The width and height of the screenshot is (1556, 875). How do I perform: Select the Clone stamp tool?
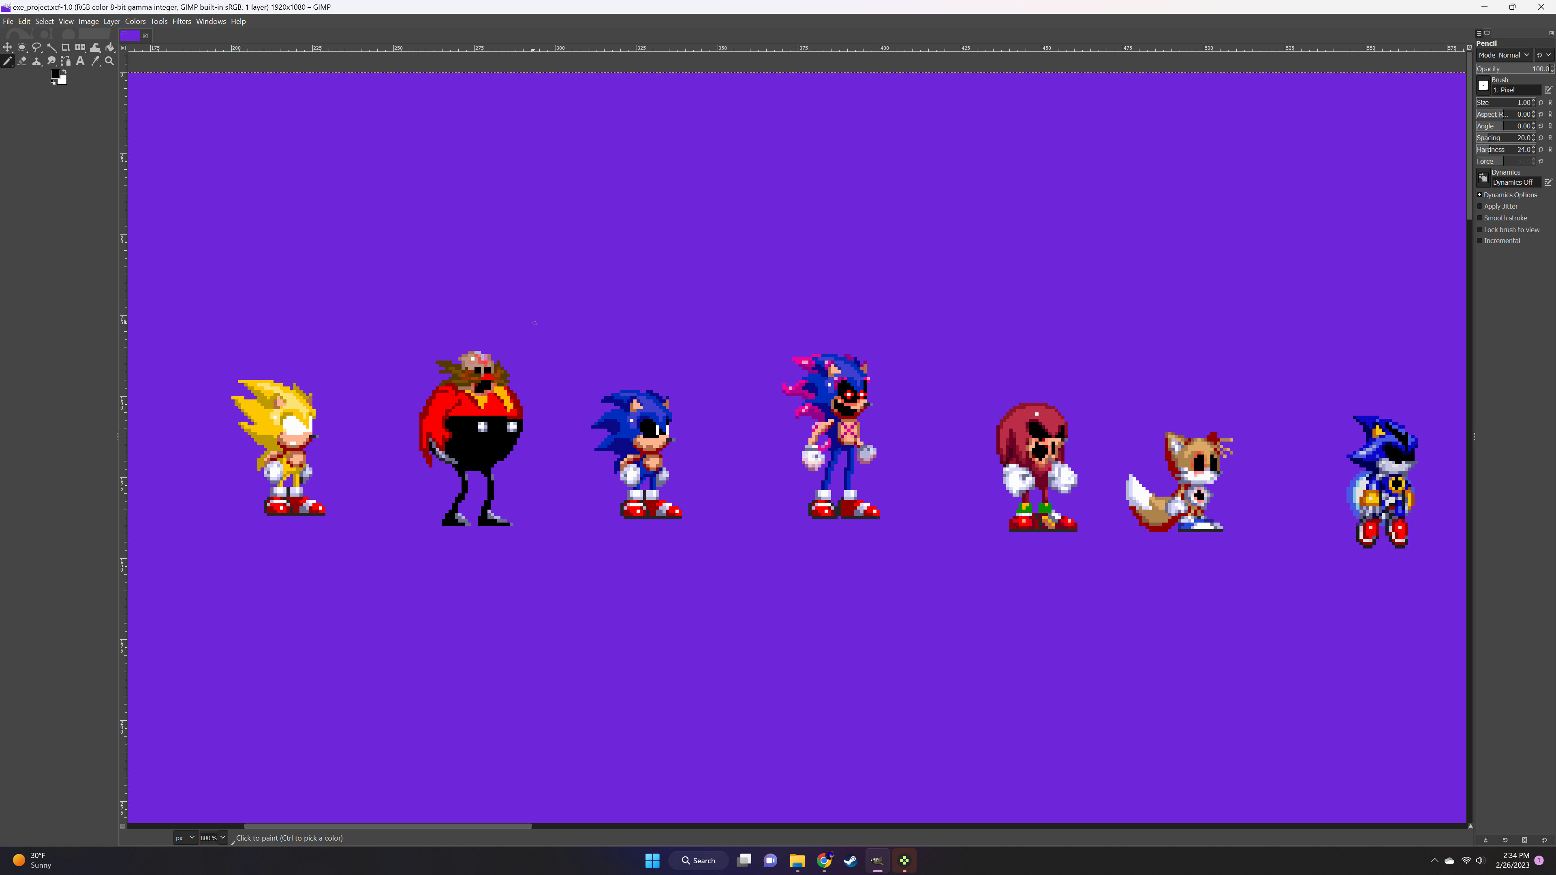tap(36, 61)
